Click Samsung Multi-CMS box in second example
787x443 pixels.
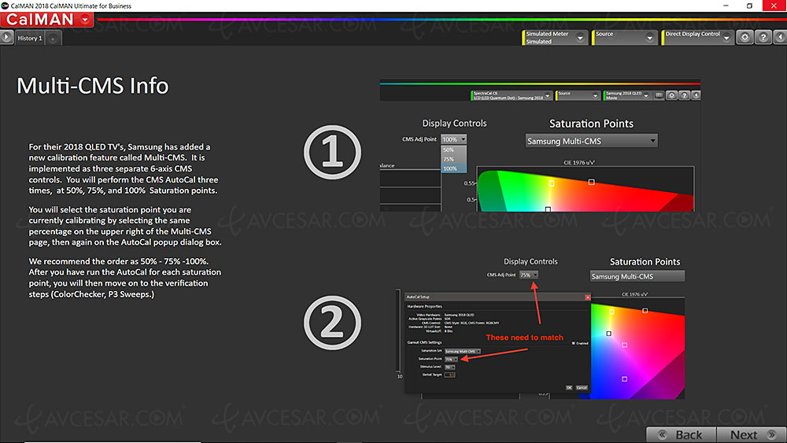coord(637,276)
